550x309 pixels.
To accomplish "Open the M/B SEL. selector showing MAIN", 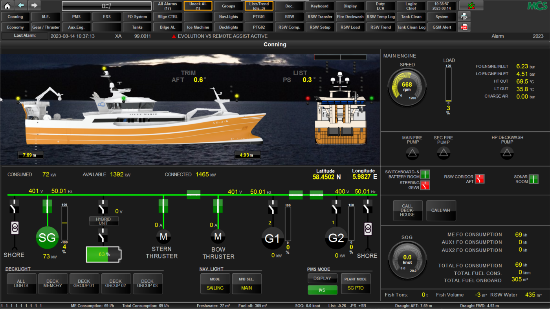I will point(247,284).
